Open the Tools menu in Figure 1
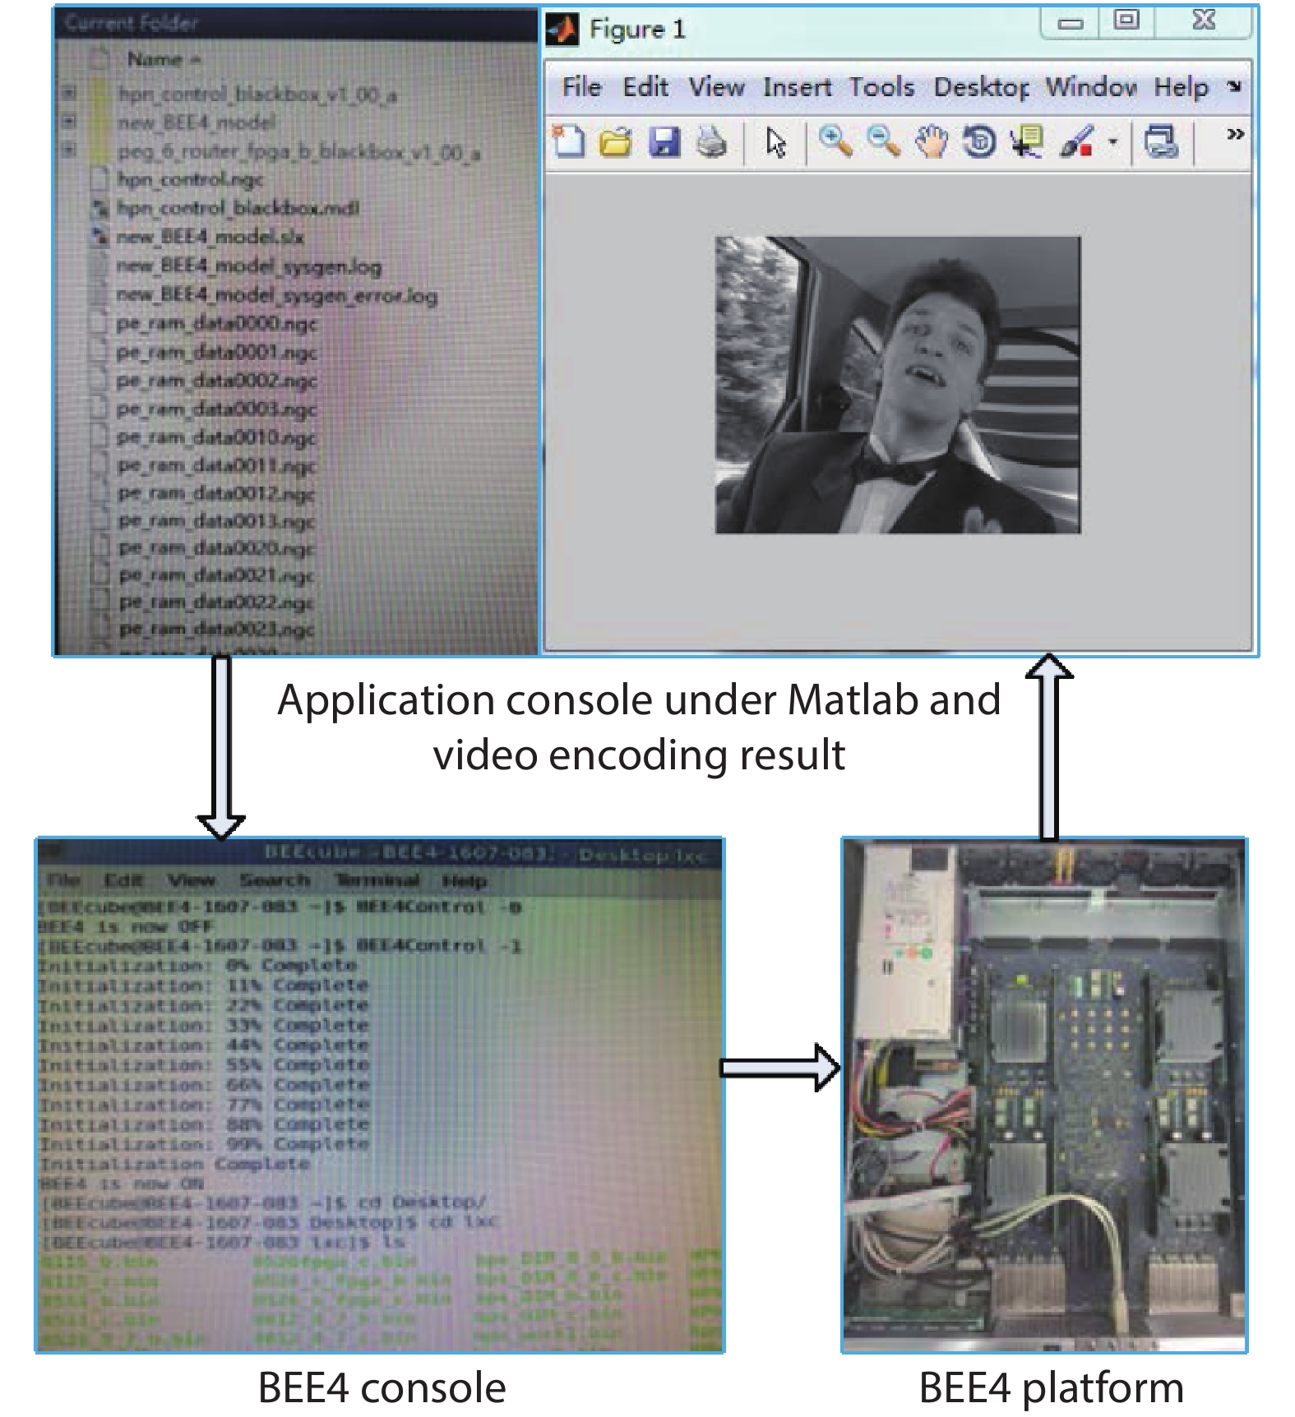This screenshot has width=1295, height=1417. click(x=881, y=87)
